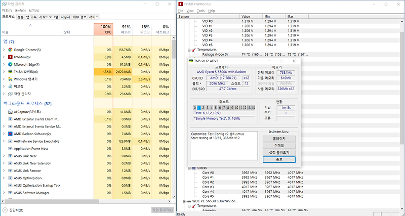Collapse the Clocks node in HWMonitor
The image size is (405, 216).
tap(189, 168)
